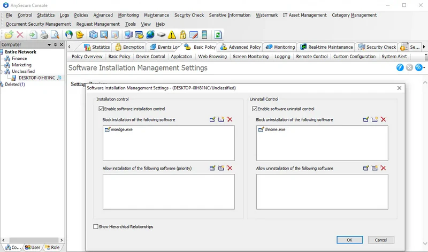Click the yellow sticky note toolbar icon

pos(80,35)
